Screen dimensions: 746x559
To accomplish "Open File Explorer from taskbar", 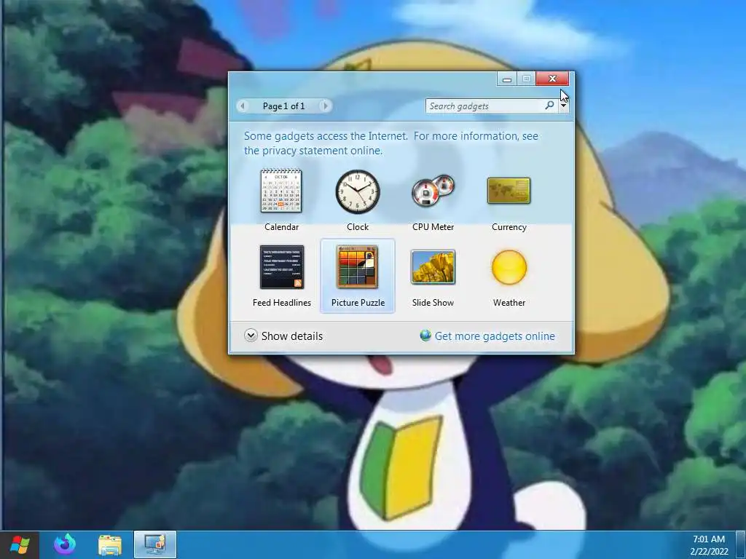I will pos(110,545).
